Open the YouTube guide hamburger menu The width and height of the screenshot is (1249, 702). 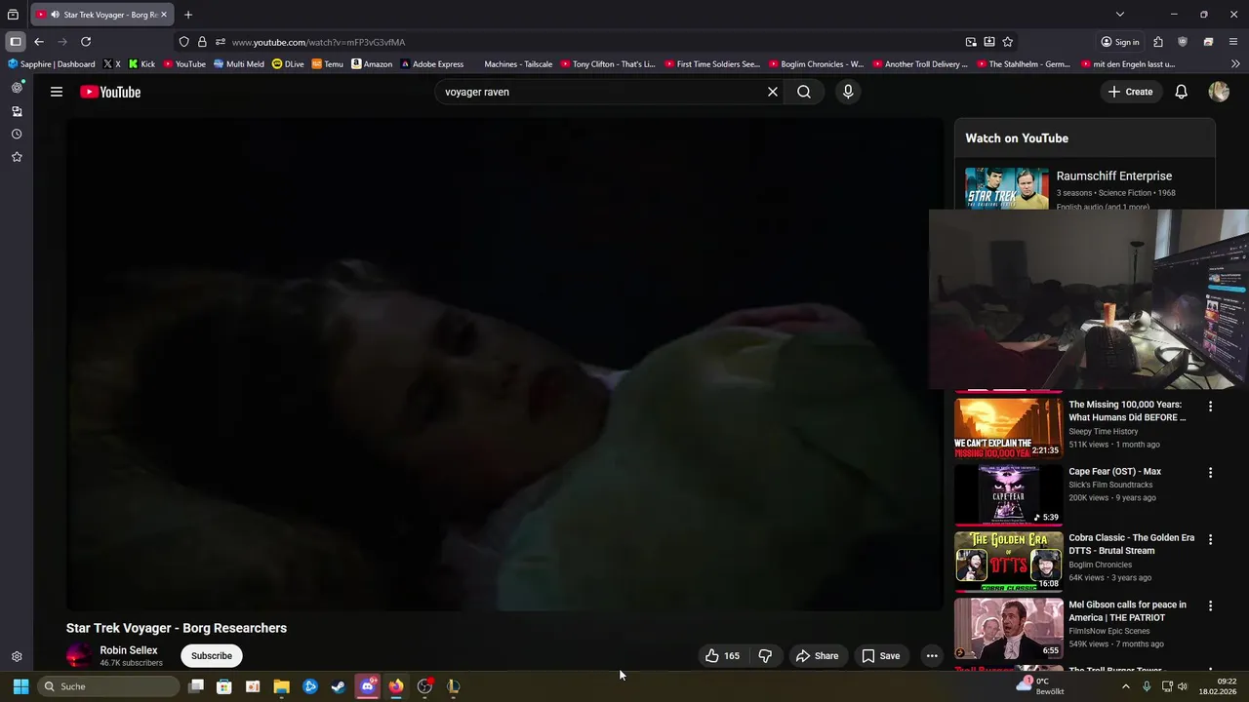point(57,92)
